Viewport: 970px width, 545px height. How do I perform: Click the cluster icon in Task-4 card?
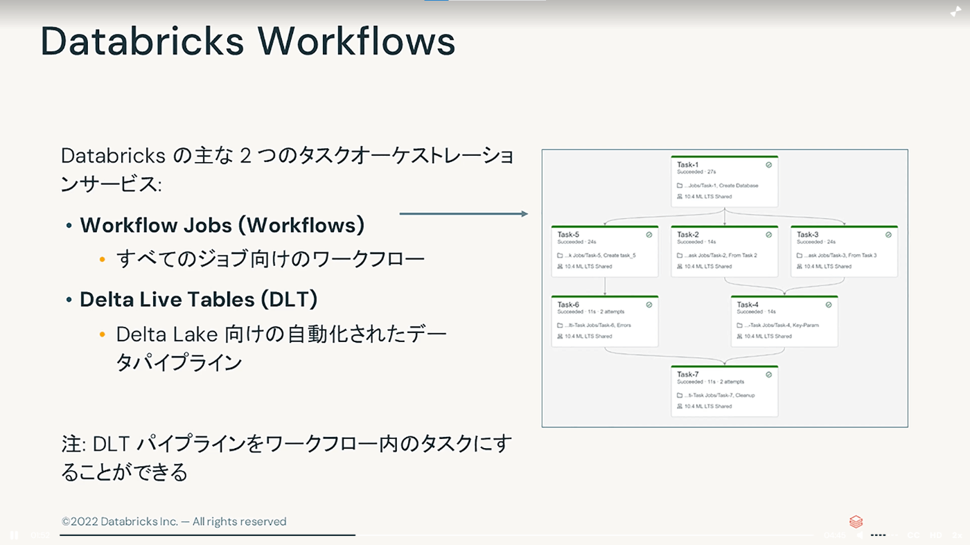(x=740, y=337)
